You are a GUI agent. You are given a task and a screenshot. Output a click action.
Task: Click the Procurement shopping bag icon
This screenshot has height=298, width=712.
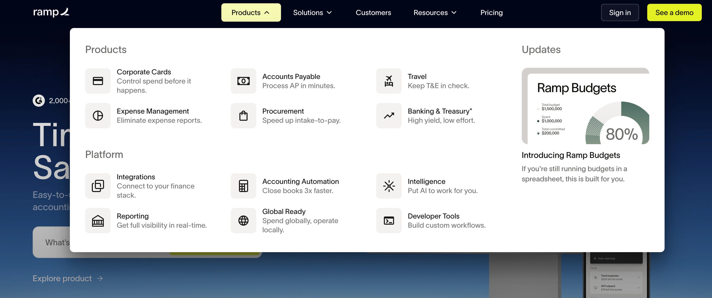pos(243,115)
